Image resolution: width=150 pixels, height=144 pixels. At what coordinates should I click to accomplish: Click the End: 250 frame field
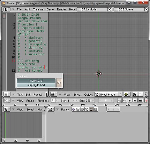[85, 101]
